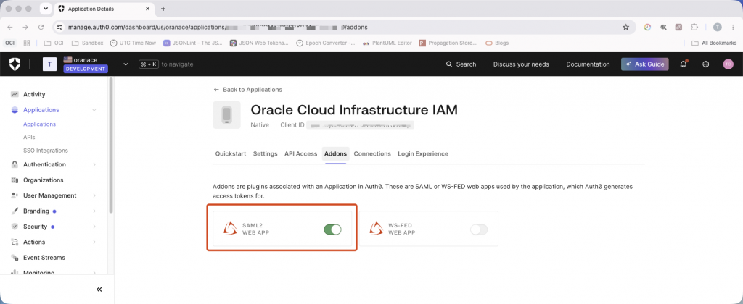Screen dimensions: 743x304
Task: Open the PlantUML Editor bookmark
Action: pyautogui.click(x=387, y=43)
